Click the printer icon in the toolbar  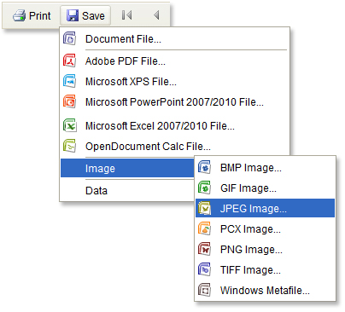pyautogui.click(x=19, y=15)
